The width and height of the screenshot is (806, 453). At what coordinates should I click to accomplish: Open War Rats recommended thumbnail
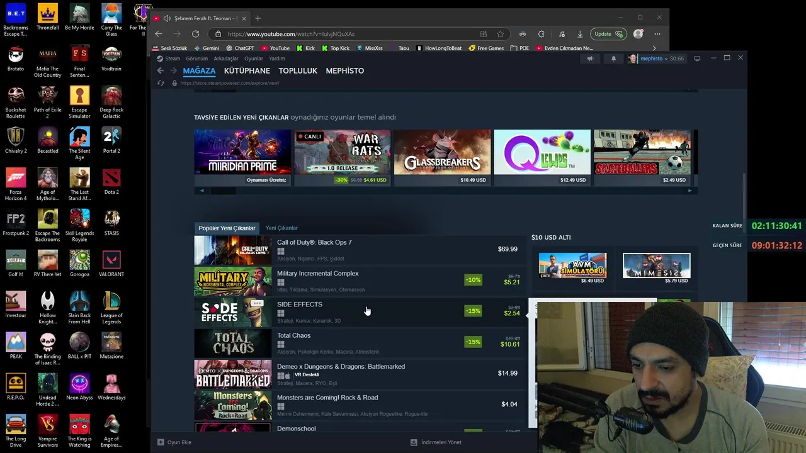[342, 157]
